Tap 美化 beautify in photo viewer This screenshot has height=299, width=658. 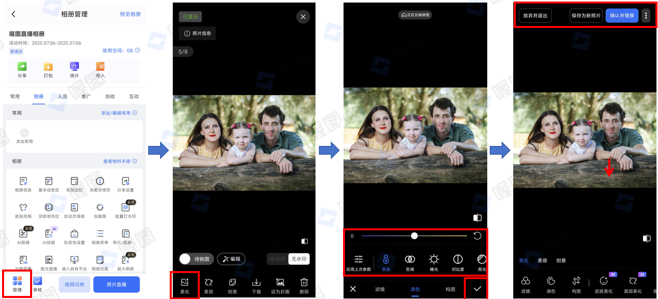coord(185,282)
